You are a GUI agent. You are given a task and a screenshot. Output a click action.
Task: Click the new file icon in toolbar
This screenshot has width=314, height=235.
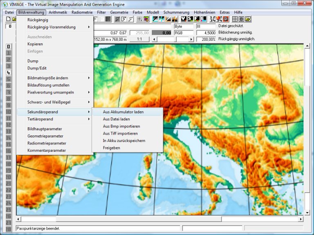8,19
